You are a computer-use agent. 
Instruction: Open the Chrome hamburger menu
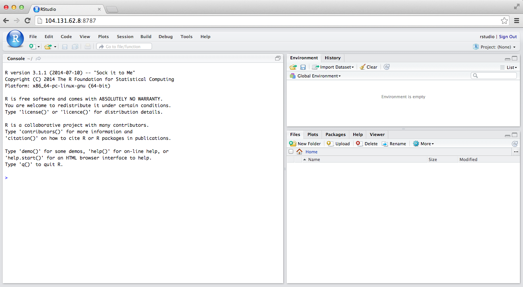pos(516,20)
